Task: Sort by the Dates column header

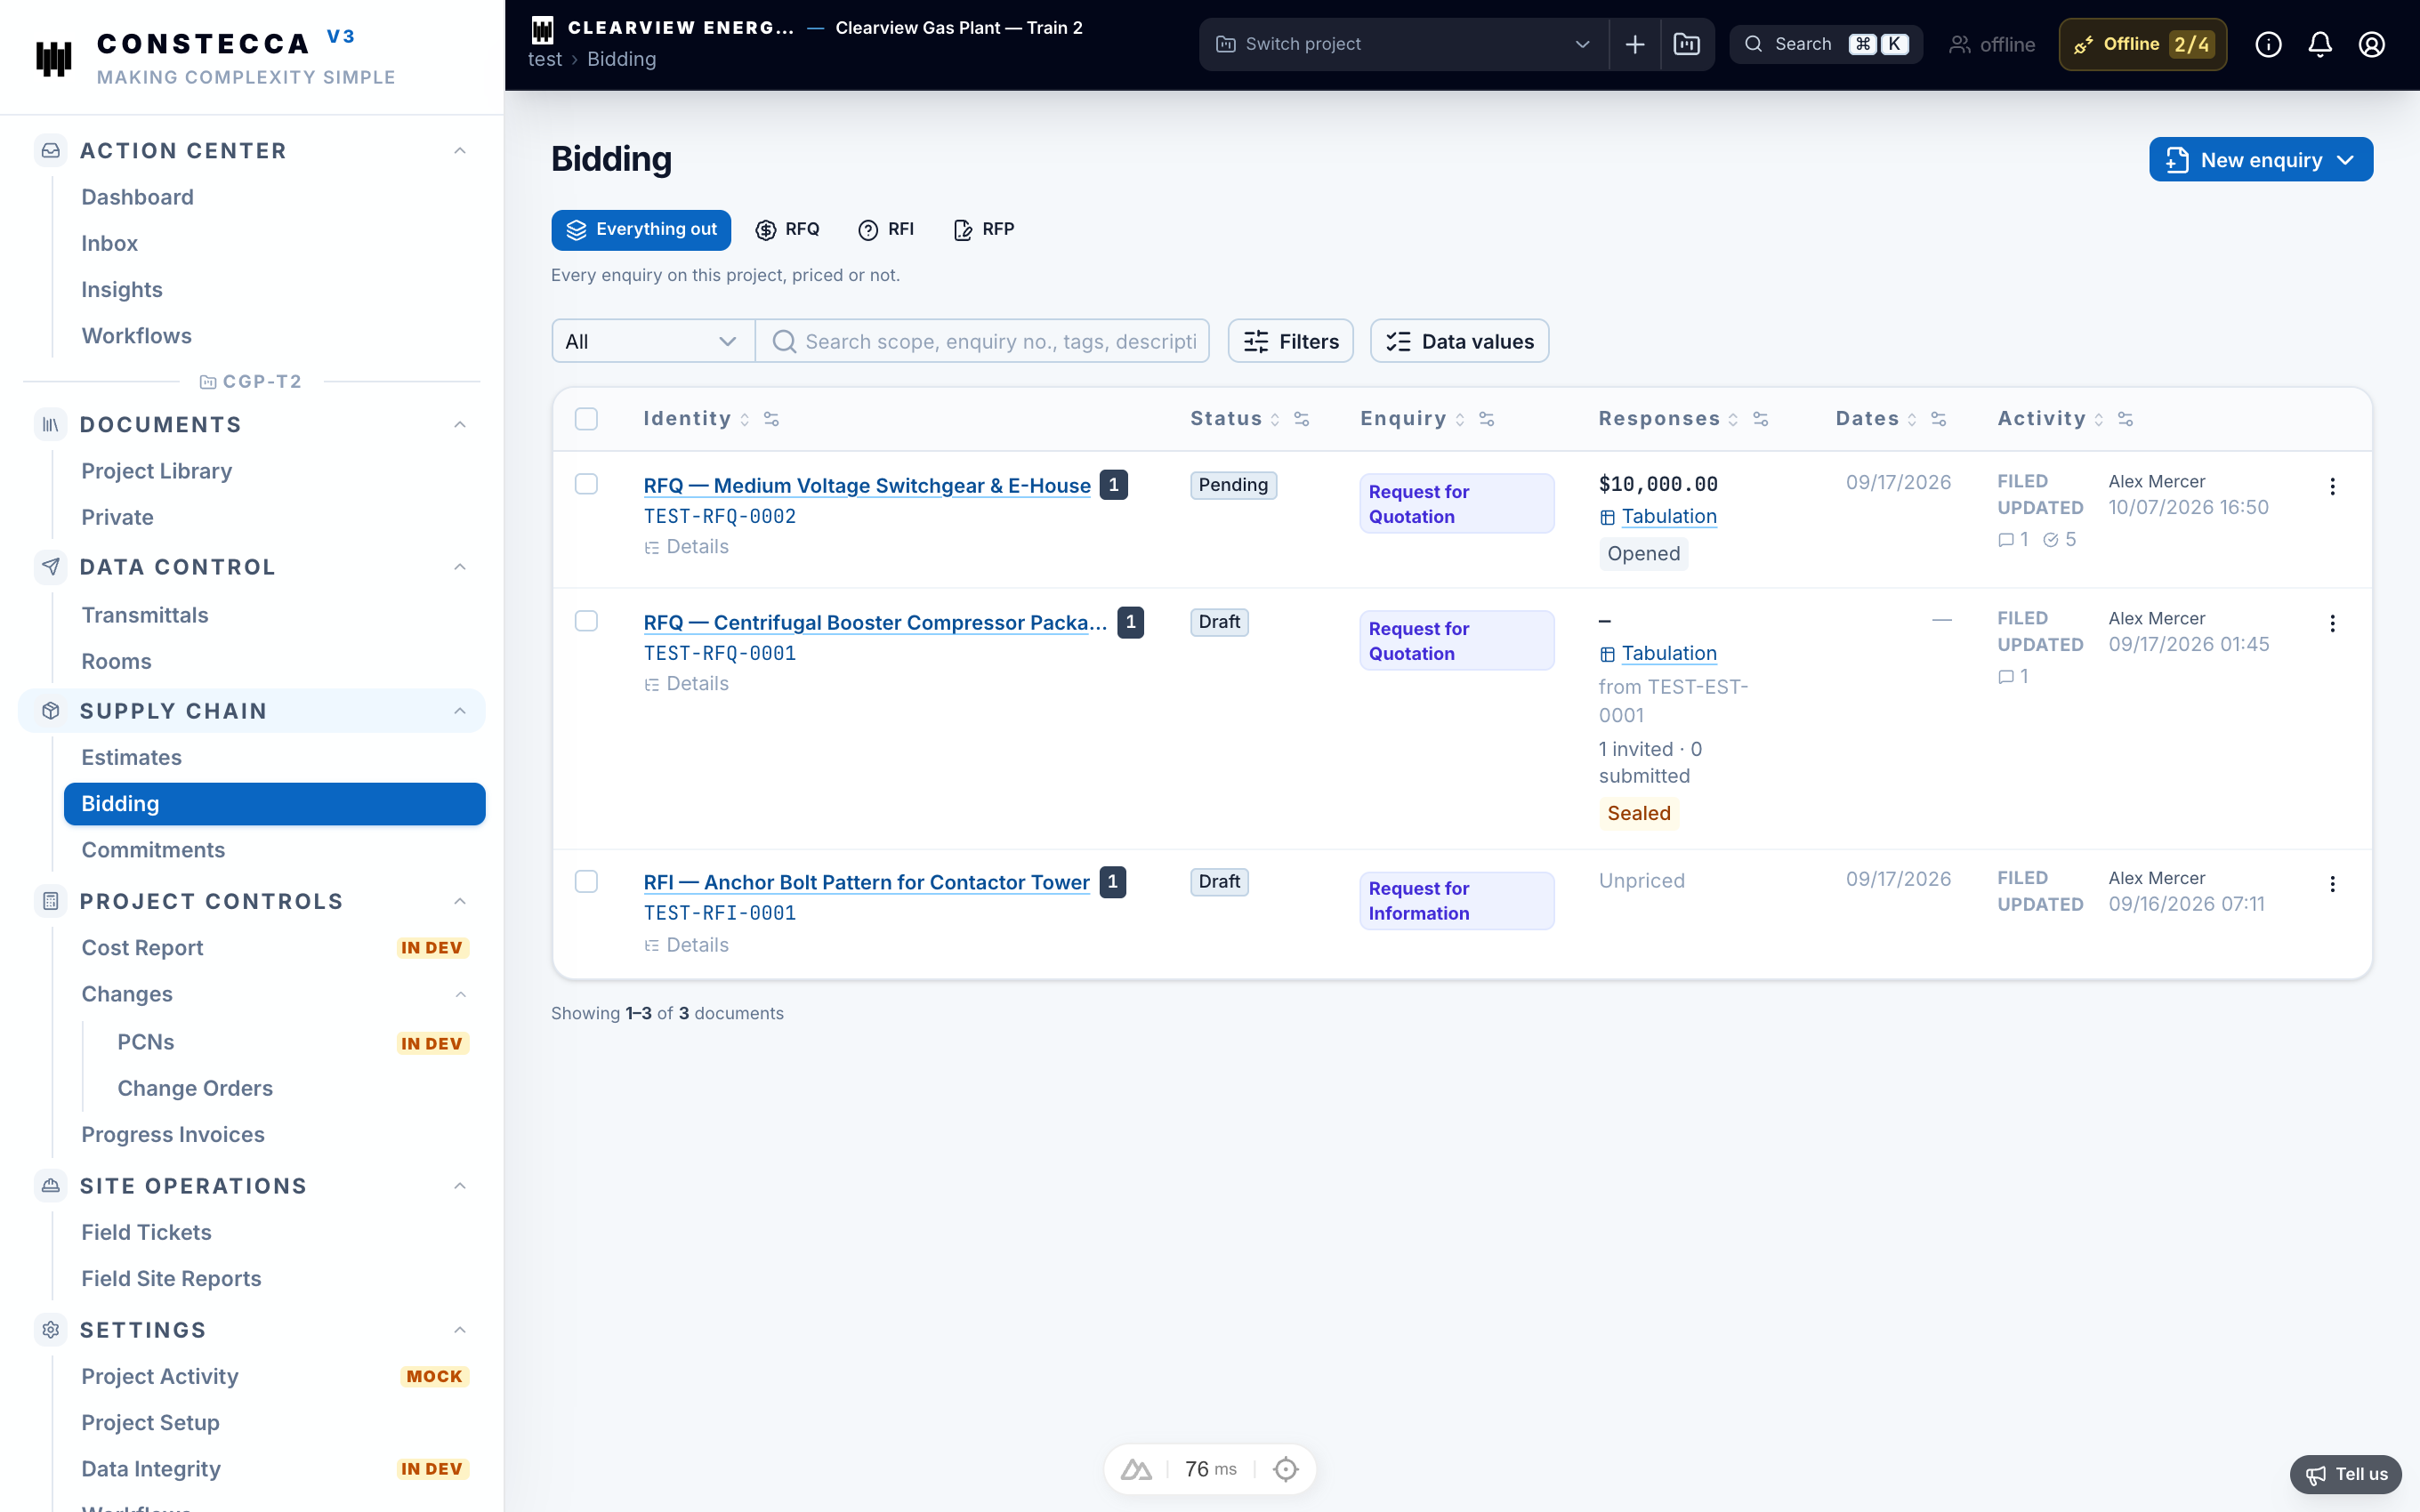Action: pyautogui.click(x=1875, y=419)
